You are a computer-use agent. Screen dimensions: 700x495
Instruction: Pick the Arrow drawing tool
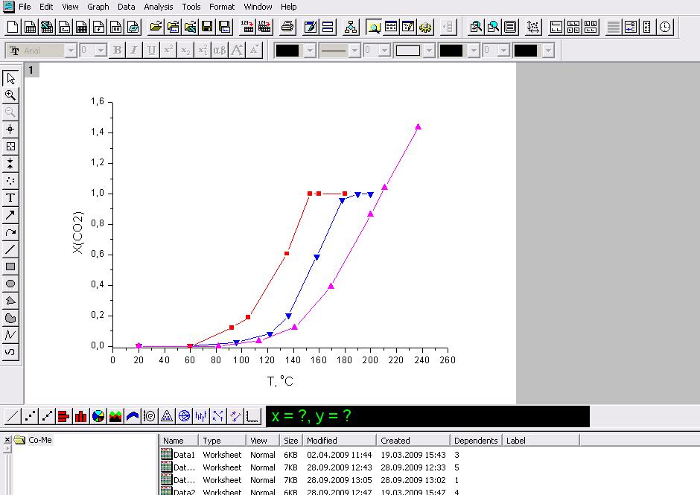pos(10,215)
